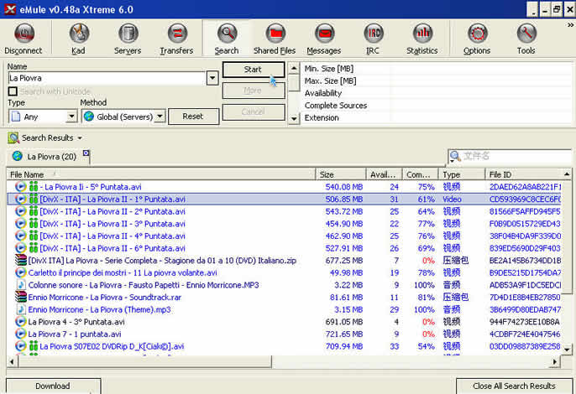Sort by Complete sources column header
The image size is (576, 394).
pyautogui.click(x=420, y=174)
